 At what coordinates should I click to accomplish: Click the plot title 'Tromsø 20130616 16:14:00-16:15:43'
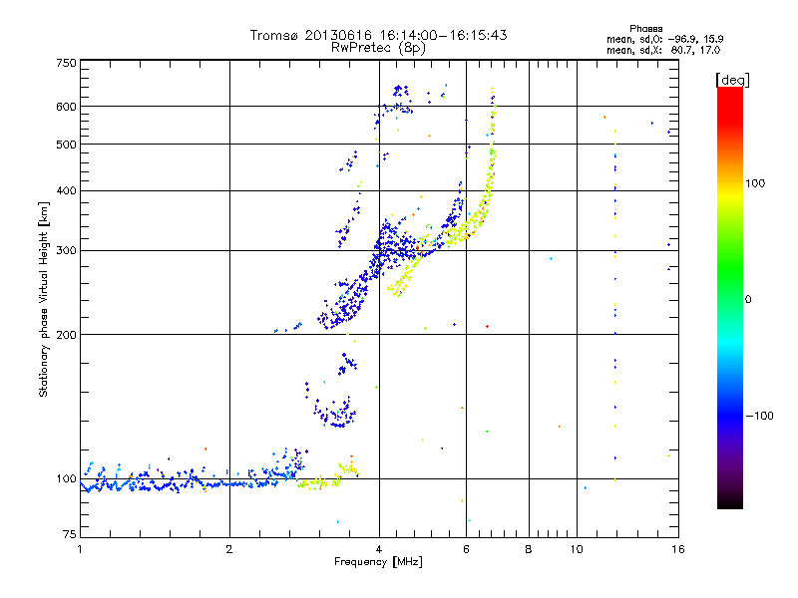378,35
